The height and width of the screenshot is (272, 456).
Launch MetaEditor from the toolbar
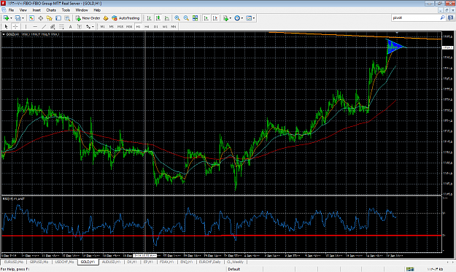(106, 18)
